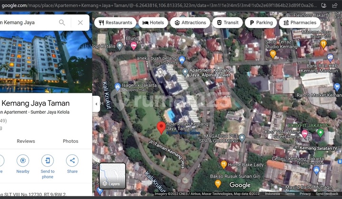Click the Isagenix Jakarta shopping pin
The height and width of the screenshot is (199, 342).
click(118, 87)
